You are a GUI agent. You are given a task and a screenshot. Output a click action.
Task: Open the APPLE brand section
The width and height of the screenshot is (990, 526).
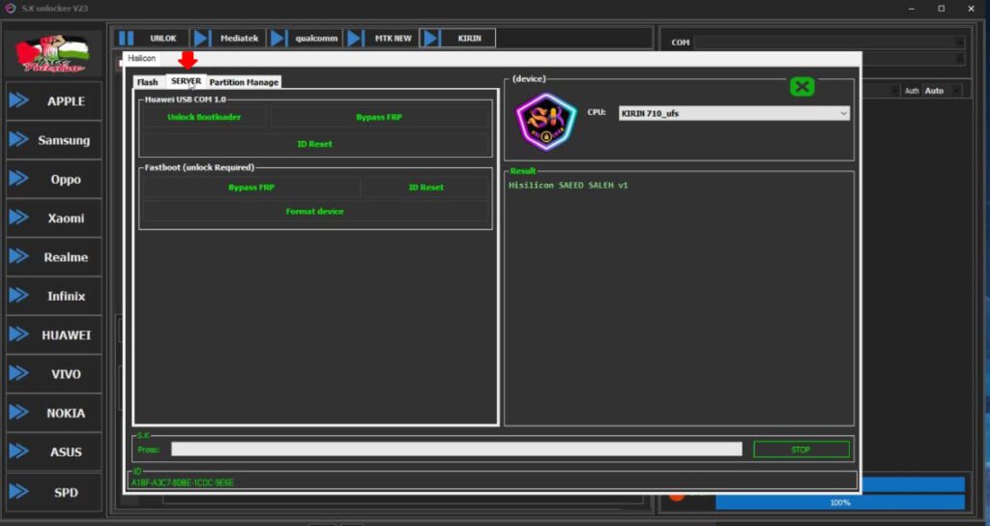click(54, 101)
